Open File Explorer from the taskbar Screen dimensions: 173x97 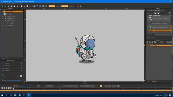coord(15,95)
